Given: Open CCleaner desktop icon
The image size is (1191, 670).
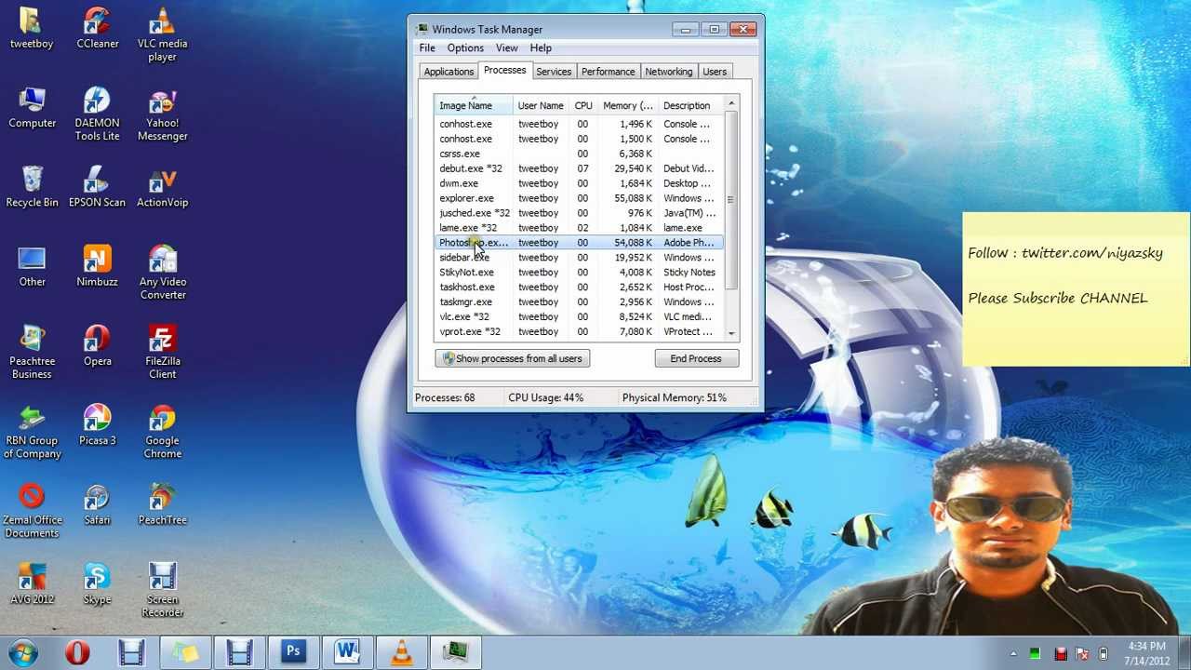Looking at the screenshot, I should [97, 28].
